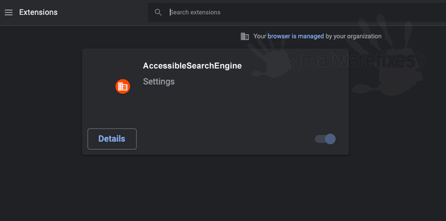Click the orange AccessibleSearchEngine extension icon
This screenshot has width=446, height=221.
tap(123, 87)
